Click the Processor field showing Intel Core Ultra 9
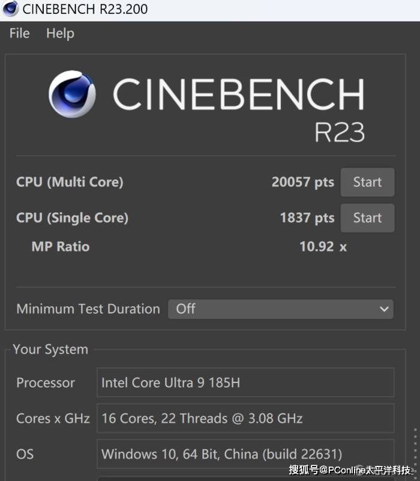The image size is (420, 481). pos(245,383)
